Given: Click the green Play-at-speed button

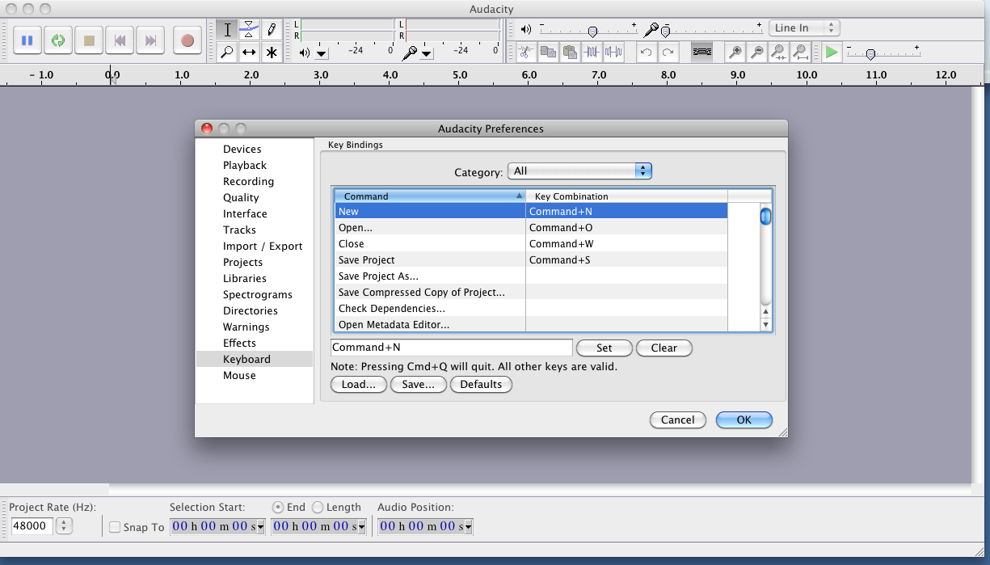Looking at the screenshot, I should (x=832, y=53).
